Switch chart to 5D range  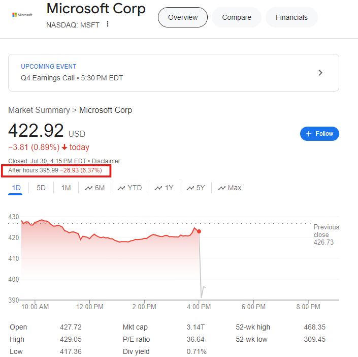tap(41, 188)
